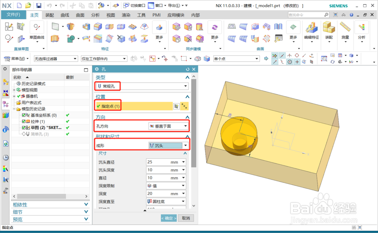Screen dimensions: 378x233
Task: Toggle checkbox for 基准坐标系 (0)
Action: 23,115
